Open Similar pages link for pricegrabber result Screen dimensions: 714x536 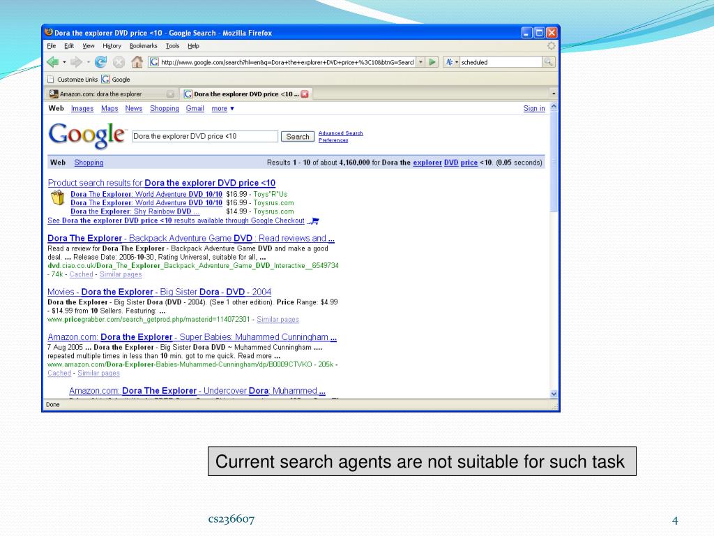pyautogui.click(x=278, y=320)
